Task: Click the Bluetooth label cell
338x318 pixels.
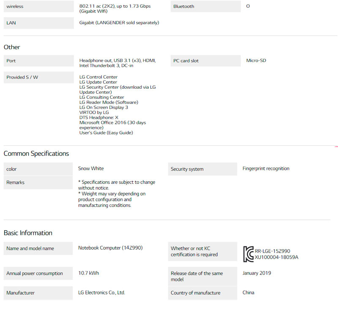Action: pos(204,6)
